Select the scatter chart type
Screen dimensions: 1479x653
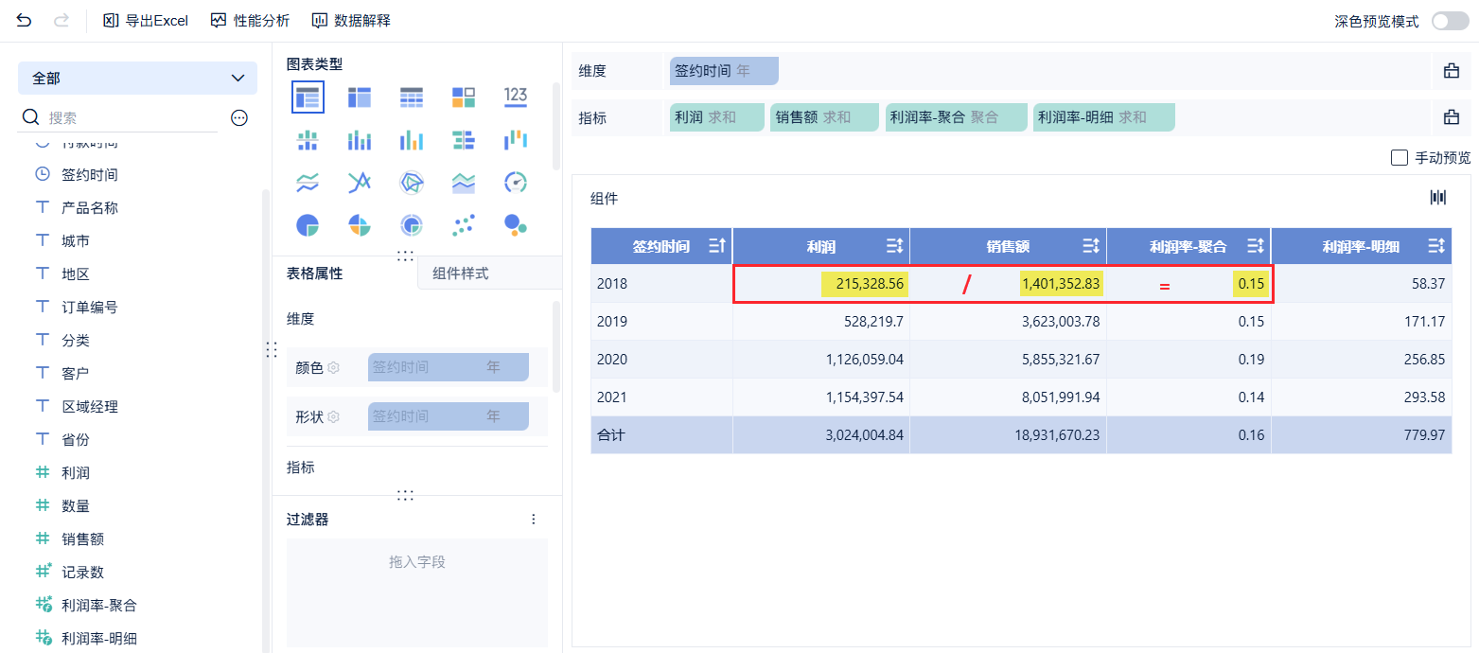tap(464, 225)
